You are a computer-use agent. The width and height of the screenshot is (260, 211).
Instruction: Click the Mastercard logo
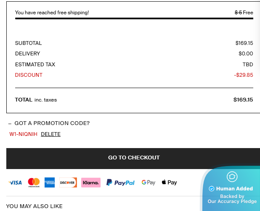pos(34,182)
